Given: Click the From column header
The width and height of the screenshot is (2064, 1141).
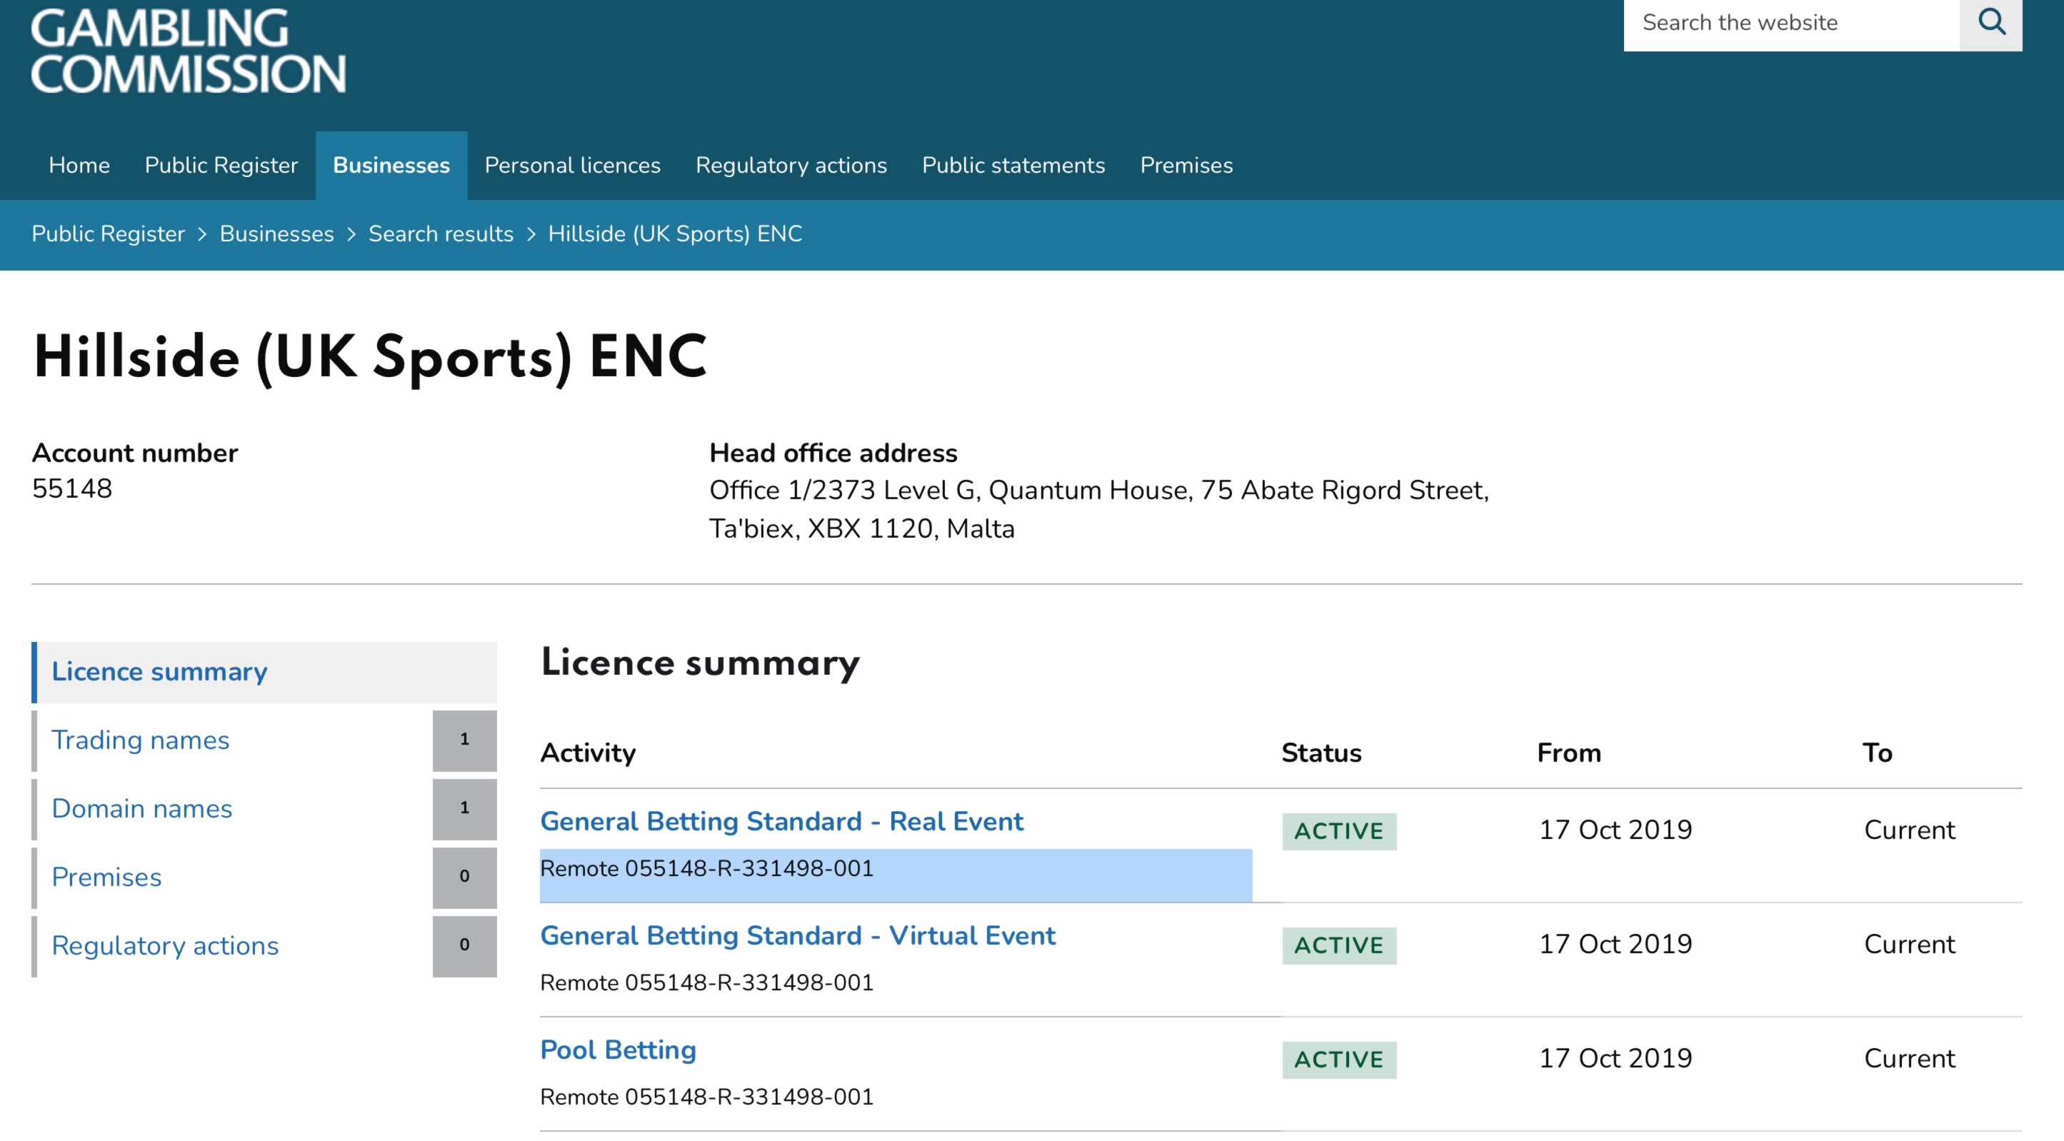Looking at the screenshot, I should (1569, 753).
